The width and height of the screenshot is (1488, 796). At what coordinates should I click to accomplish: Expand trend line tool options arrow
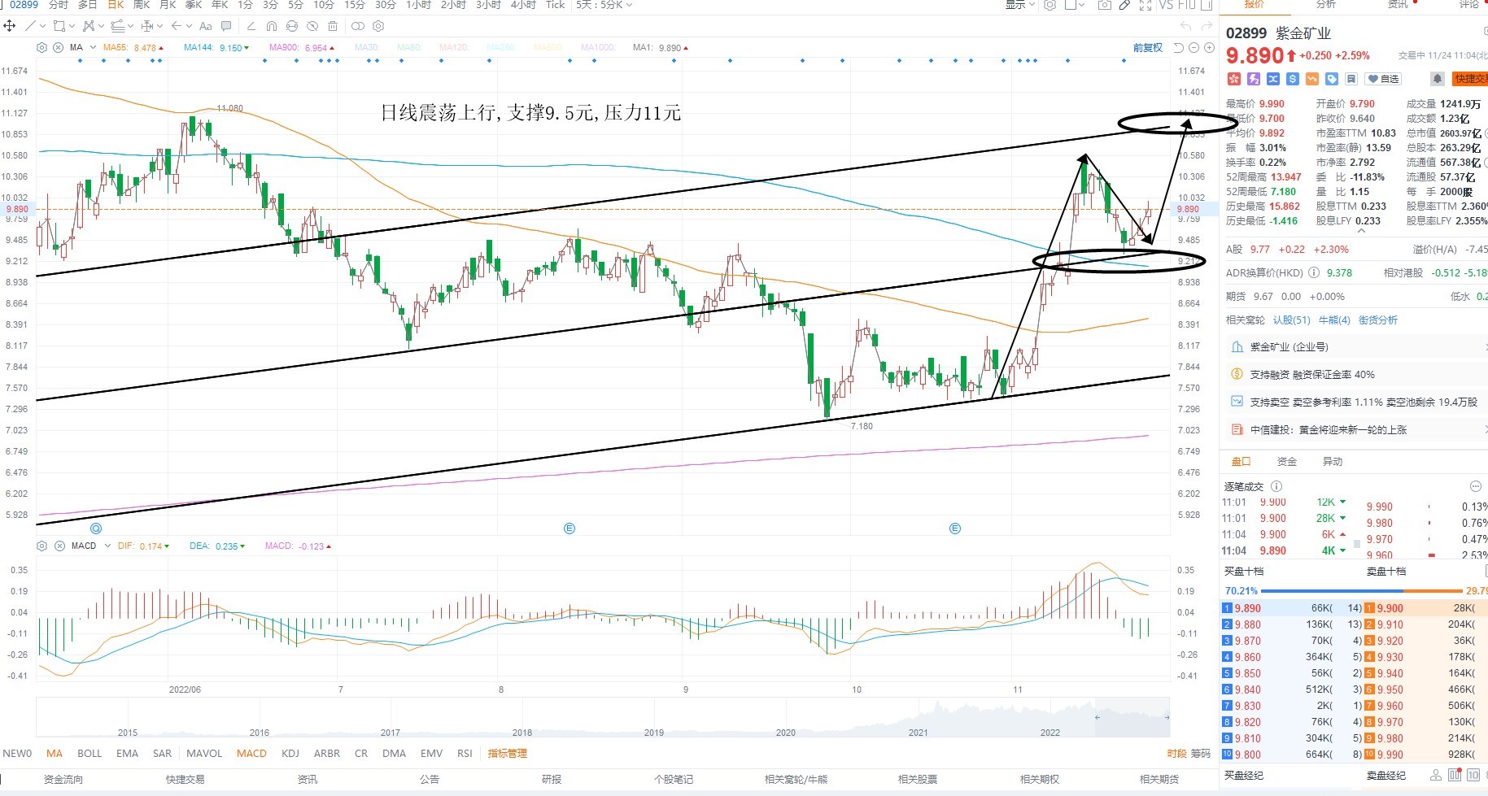tap(41, 26)
